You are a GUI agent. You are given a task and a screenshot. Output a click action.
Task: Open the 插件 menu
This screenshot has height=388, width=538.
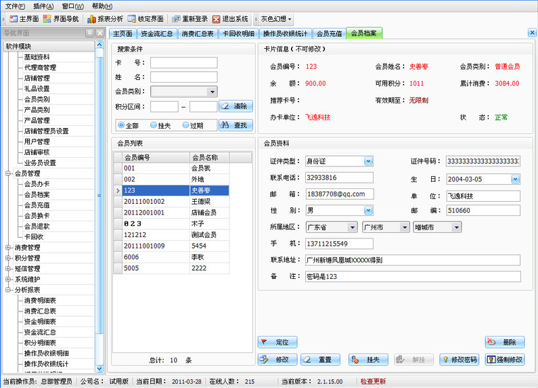pyautogui.click(x=43, y=5)
